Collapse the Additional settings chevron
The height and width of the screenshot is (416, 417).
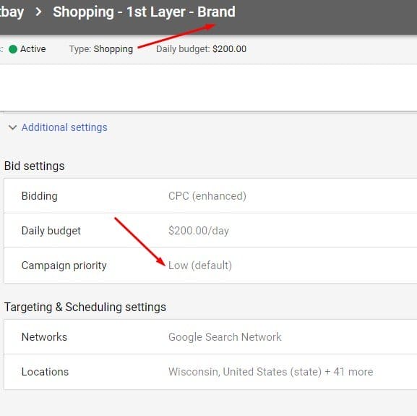[12, 127]
